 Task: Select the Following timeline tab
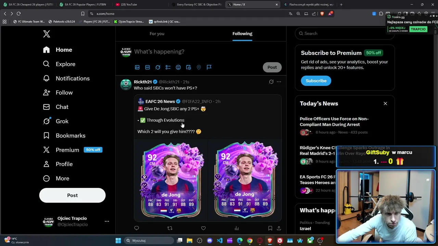pos(242,33)
